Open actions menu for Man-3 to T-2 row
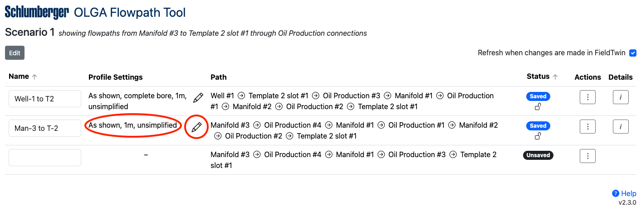641x211 pixels. pos(587,127)
